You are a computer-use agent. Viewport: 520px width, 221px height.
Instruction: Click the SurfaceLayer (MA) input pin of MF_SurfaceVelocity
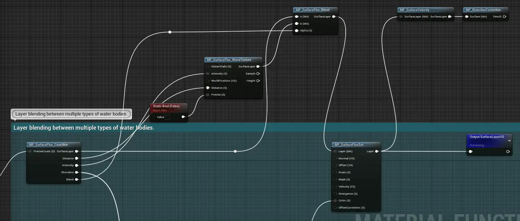401,17
